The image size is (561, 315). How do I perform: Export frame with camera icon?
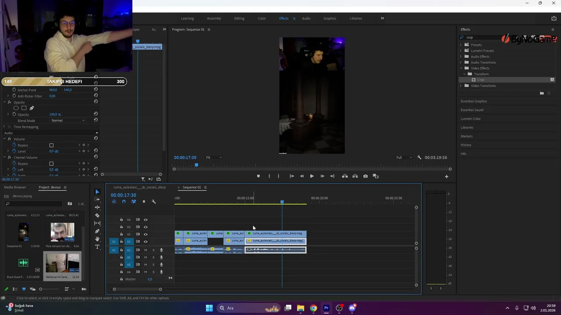pos(366,176)
